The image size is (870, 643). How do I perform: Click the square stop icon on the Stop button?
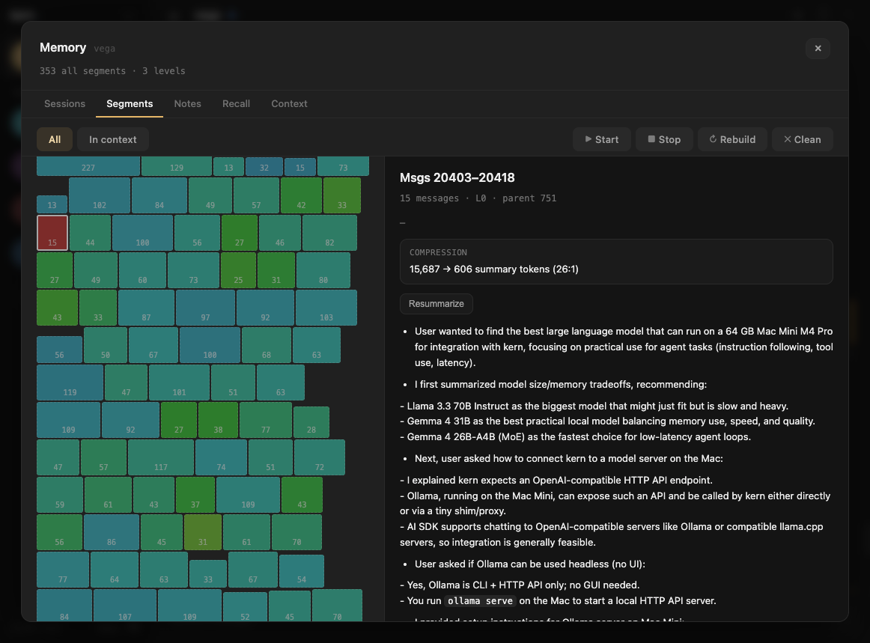(651, 138)
